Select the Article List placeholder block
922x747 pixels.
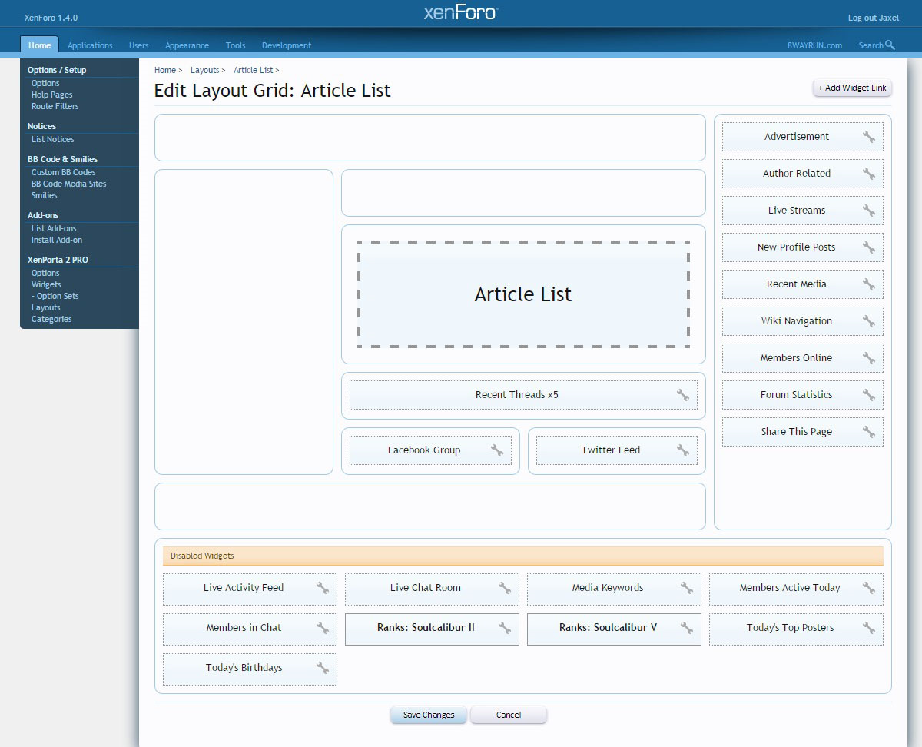522,294
